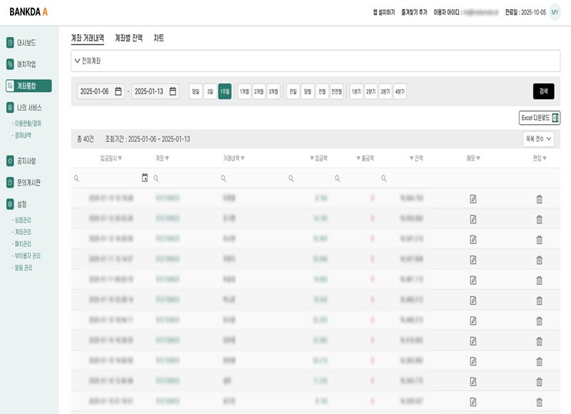
Task: Sort by 계좌 column header
Action: (x=162, y=158)
